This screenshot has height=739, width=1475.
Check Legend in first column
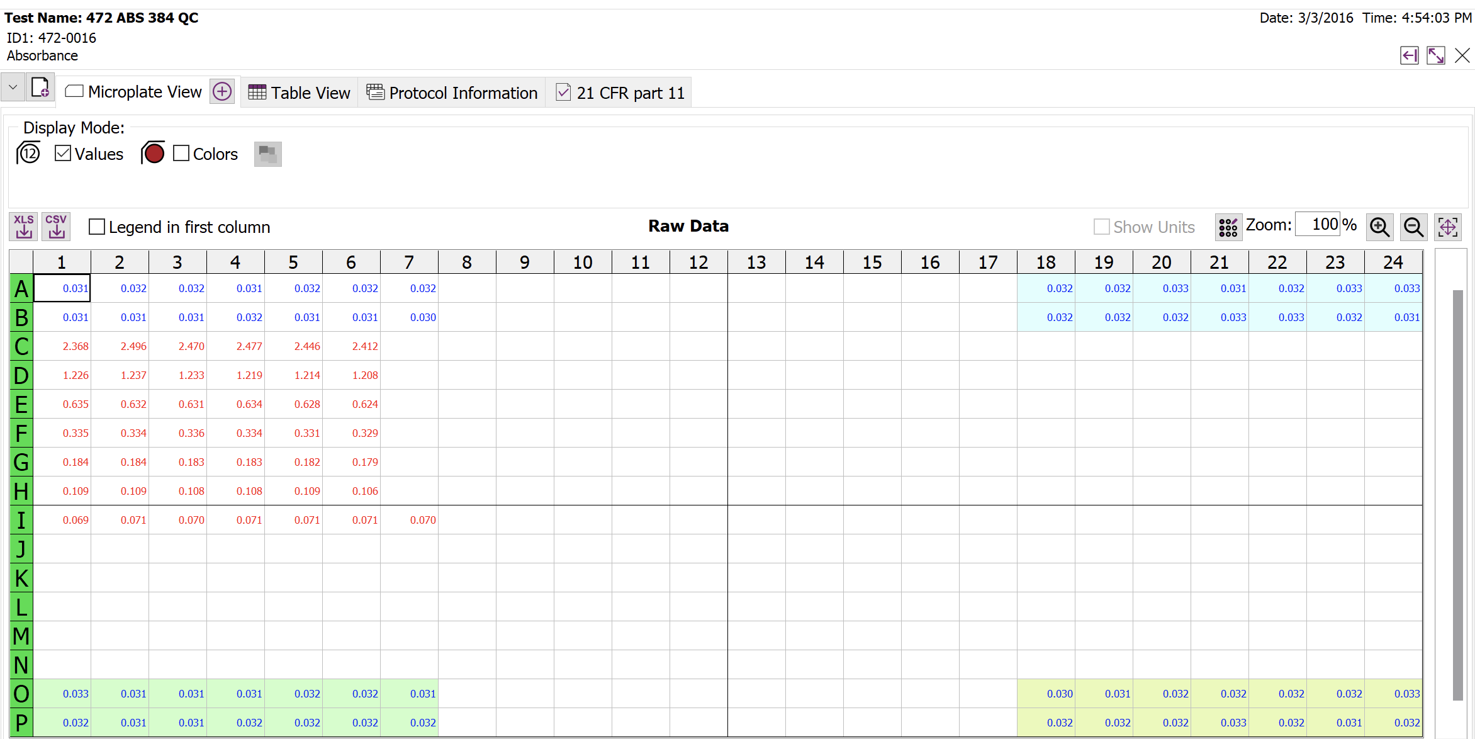point(97,227)
